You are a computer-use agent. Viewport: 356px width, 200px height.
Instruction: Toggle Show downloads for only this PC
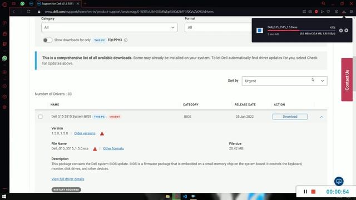pyautogui.click(x=48, y=40)
